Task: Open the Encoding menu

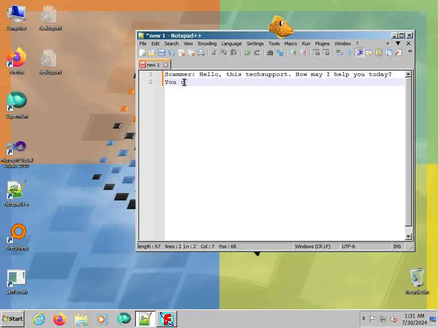Action: 207,44
